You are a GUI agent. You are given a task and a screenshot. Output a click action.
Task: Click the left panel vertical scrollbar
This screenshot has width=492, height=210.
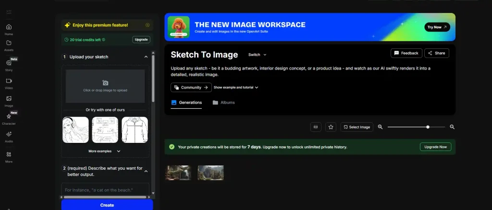coord(153,78)
